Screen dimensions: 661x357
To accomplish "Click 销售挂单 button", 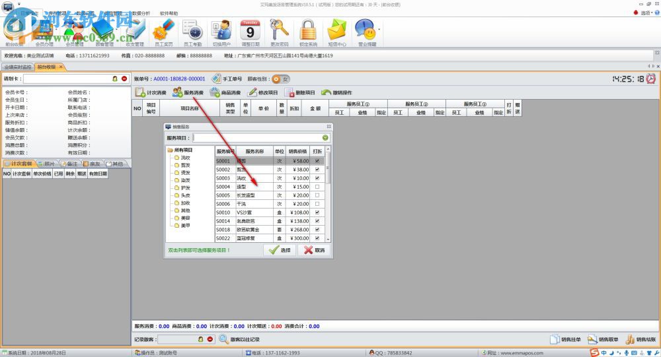I will tap(565, 339).
